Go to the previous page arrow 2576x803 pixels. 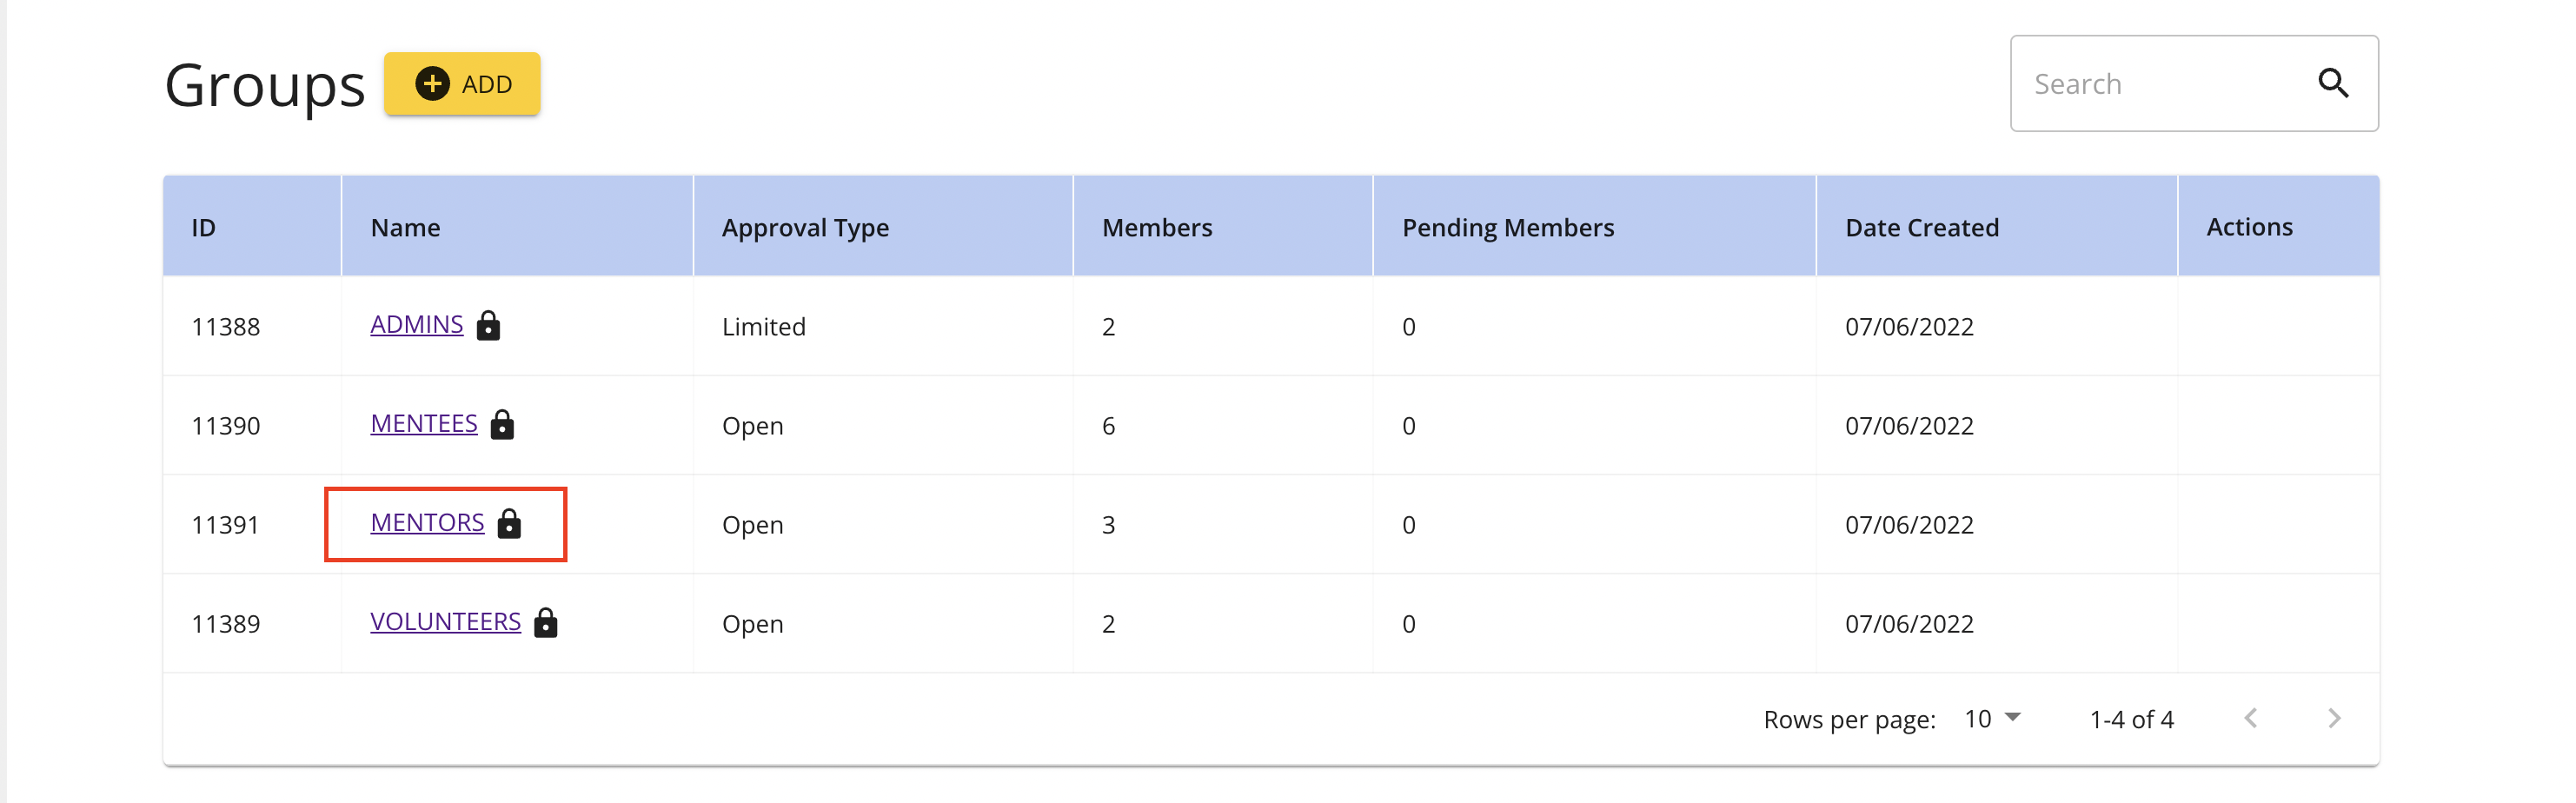[2250, 718]
